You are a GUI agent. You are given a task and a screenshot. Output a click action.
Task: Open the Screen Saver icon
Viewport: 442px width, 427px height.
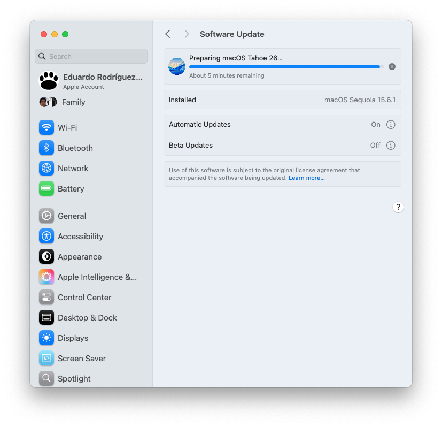tap(46, 359)
